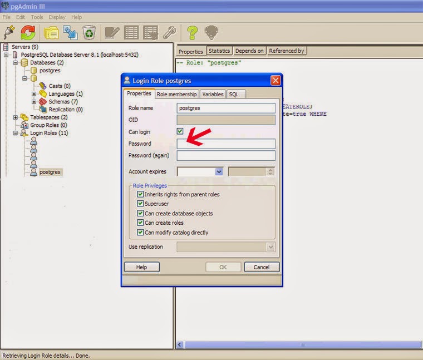
Task: Switch to the Role membership tab
Action: point(176,94)
